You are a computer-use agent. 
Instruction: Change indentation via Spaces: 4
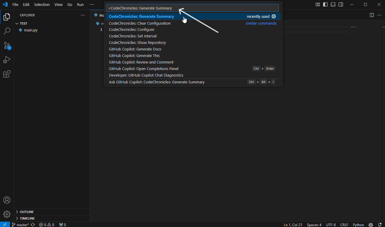314,225
